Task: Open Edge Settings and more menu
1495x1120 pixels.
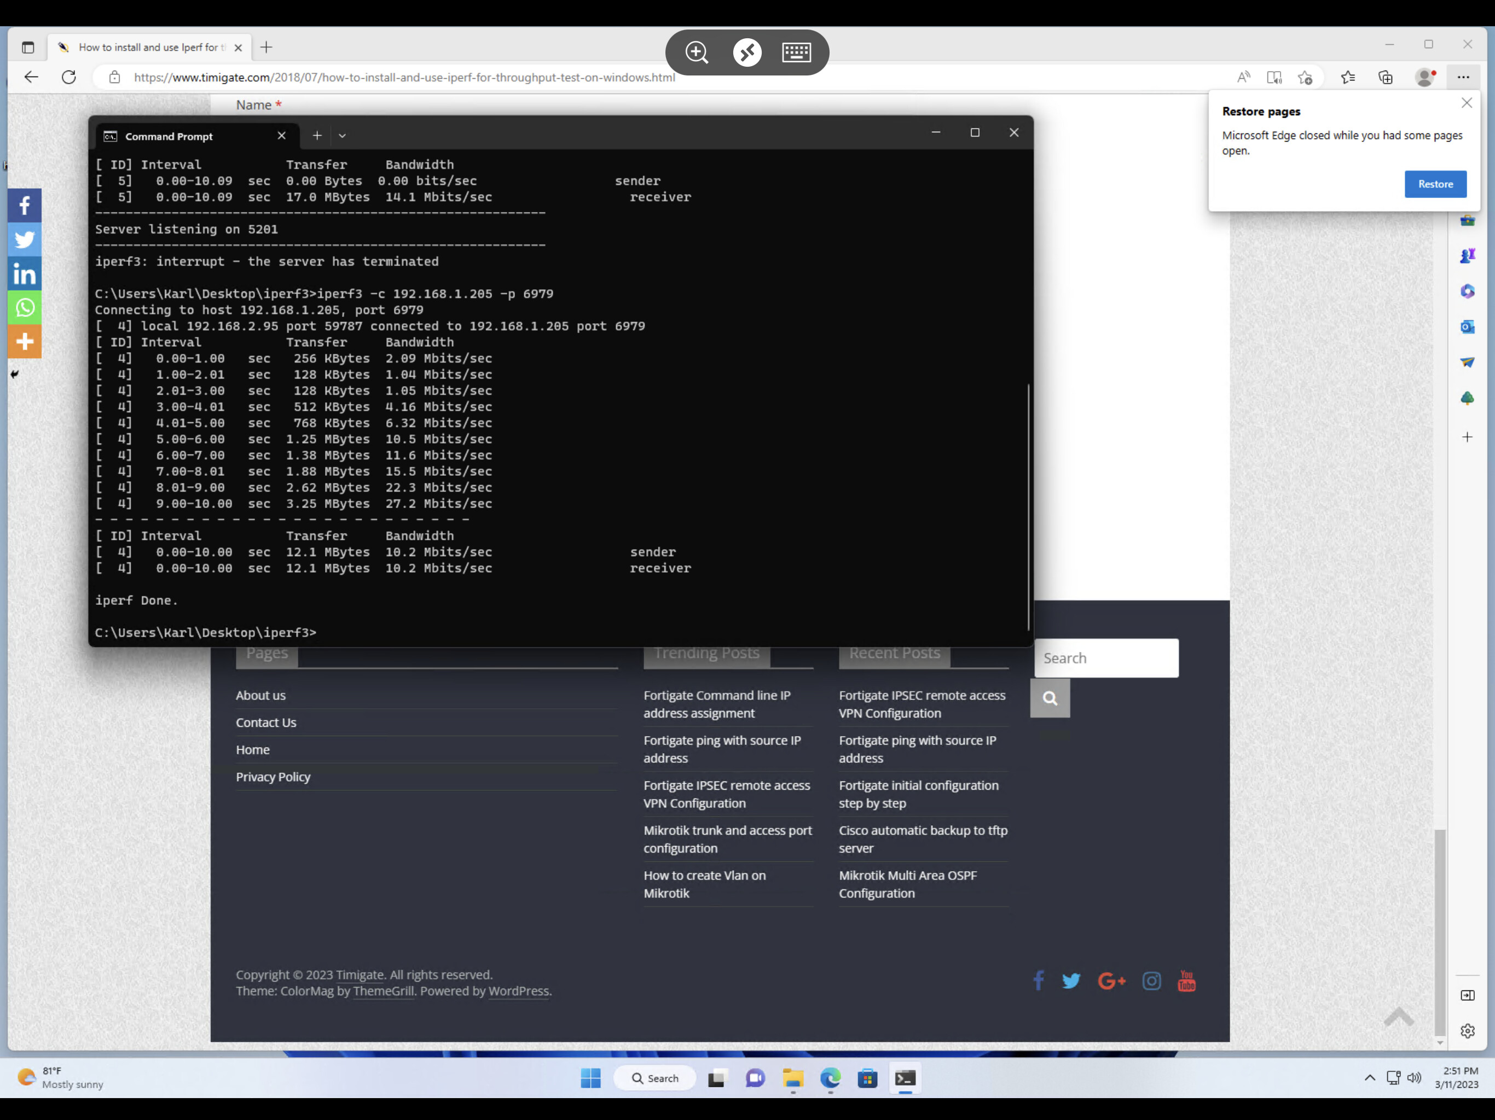Action: [1463, 77]
